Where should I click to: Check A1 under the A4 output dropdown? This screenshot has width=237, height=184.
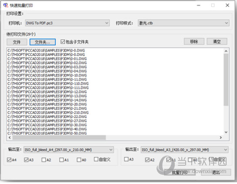(61, 160)
